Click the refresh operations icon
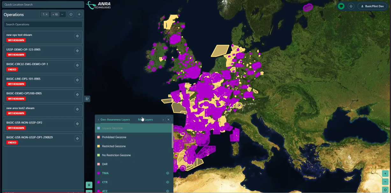The height and width of the screenshot is (193, 391). (x=71, y=14)
